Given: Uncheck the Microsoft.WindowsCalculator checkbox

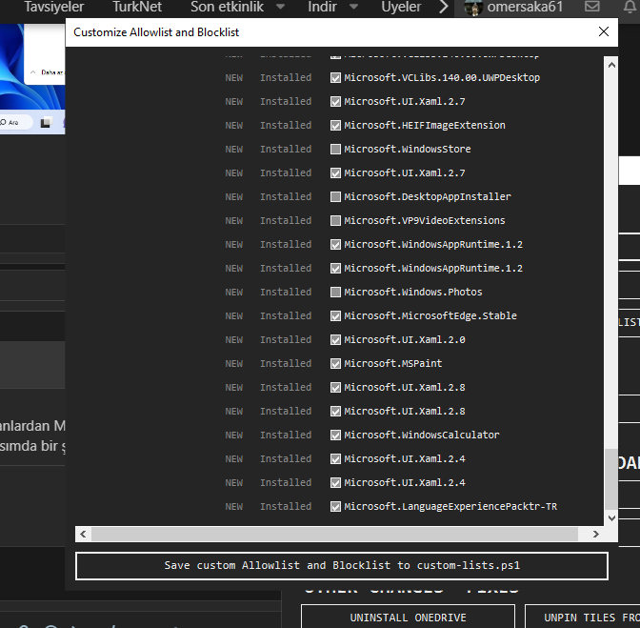Looking at the screenshot, I should 335,435.
